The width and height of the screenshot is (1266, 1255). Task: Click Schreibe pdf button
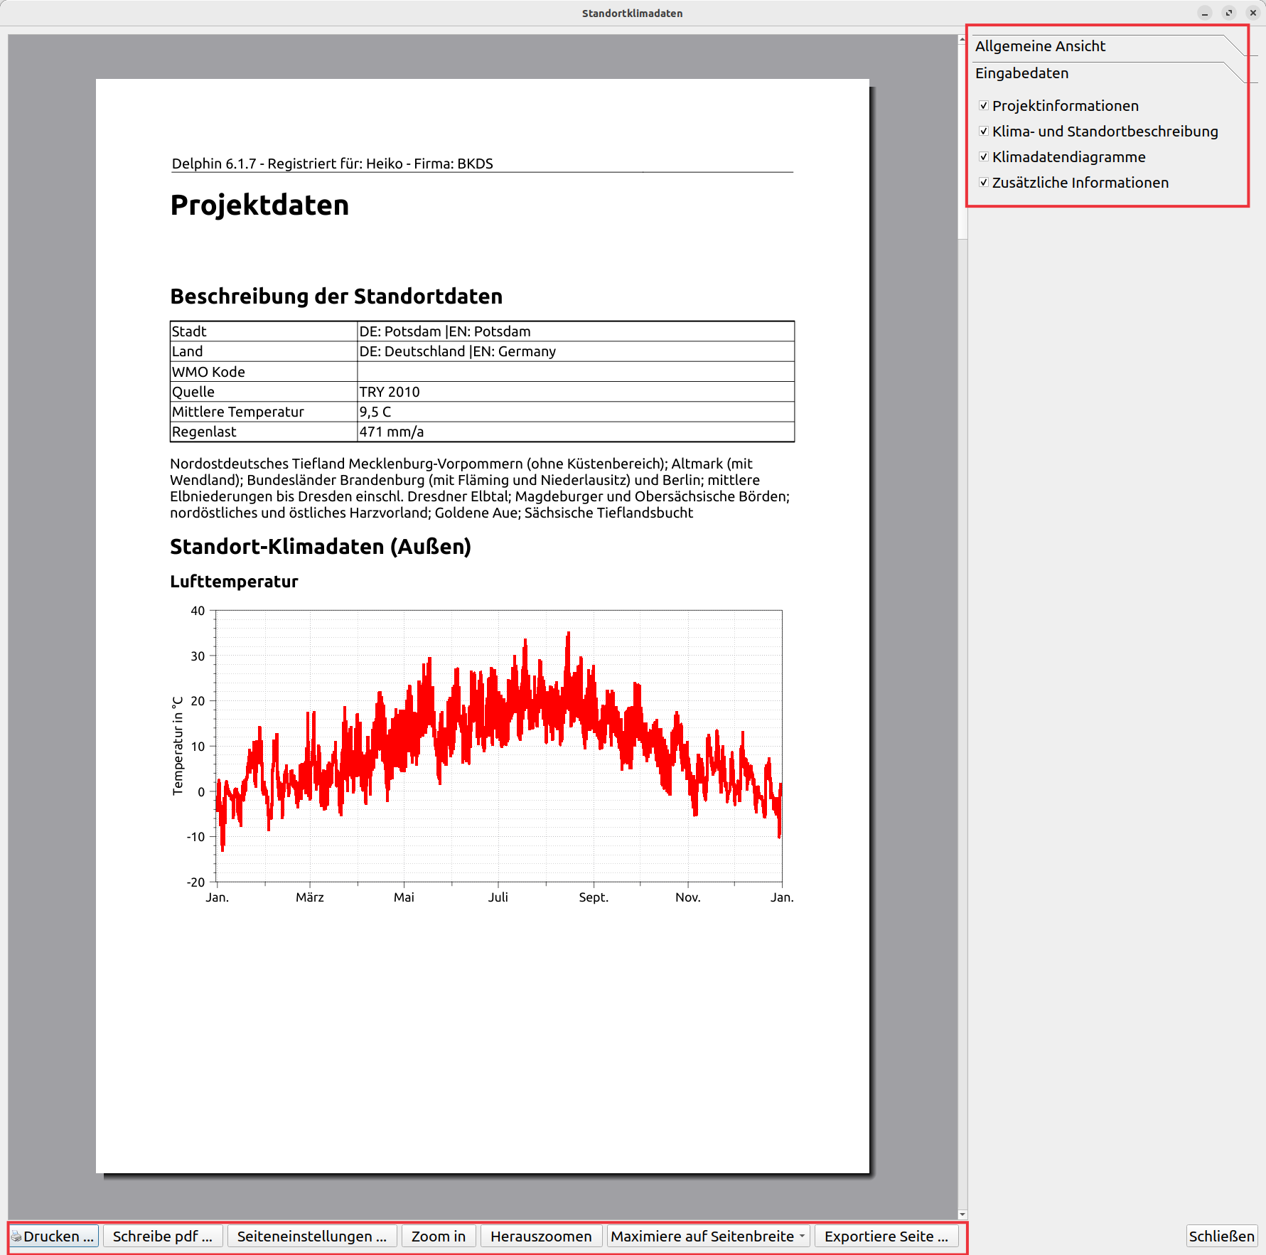pos(163,1236)
